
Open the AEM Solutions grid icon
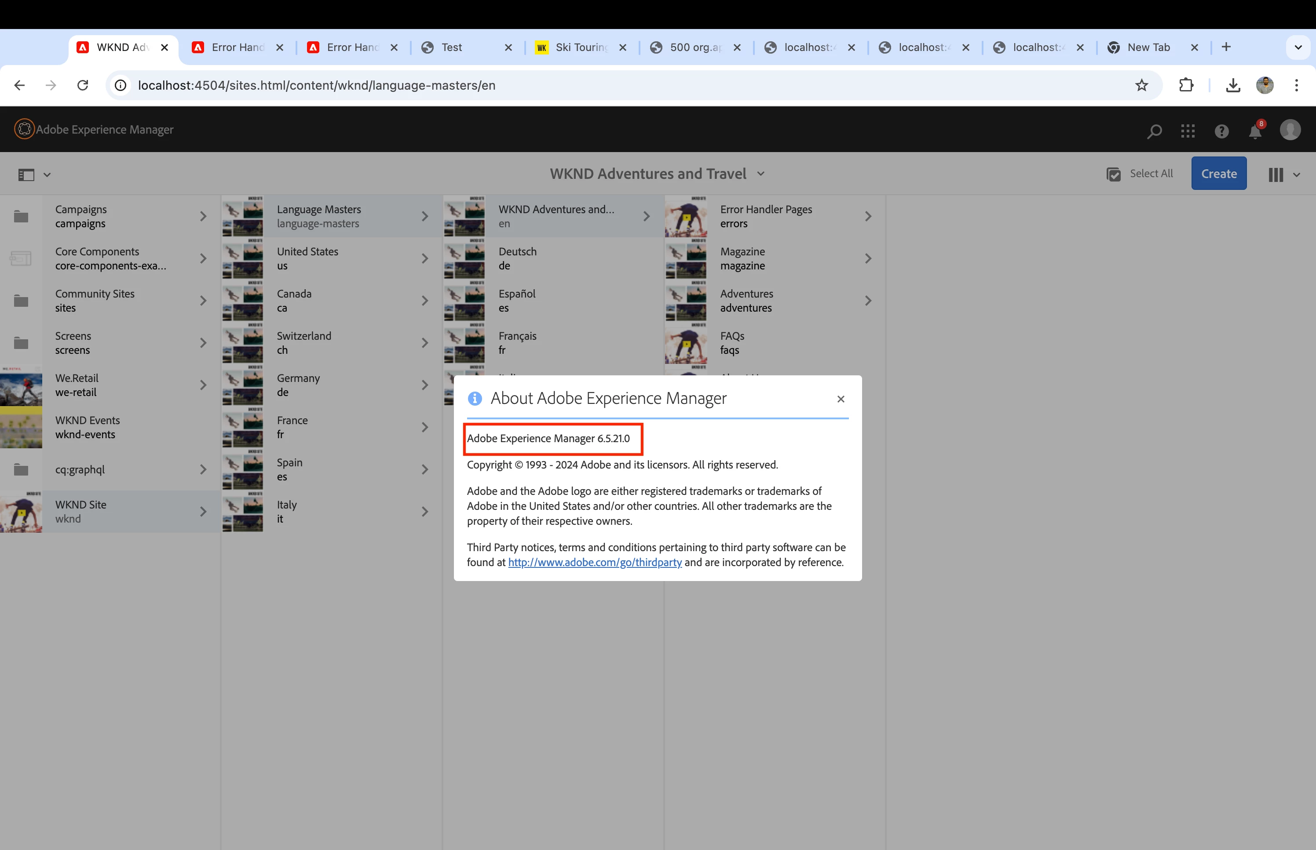1188,131
